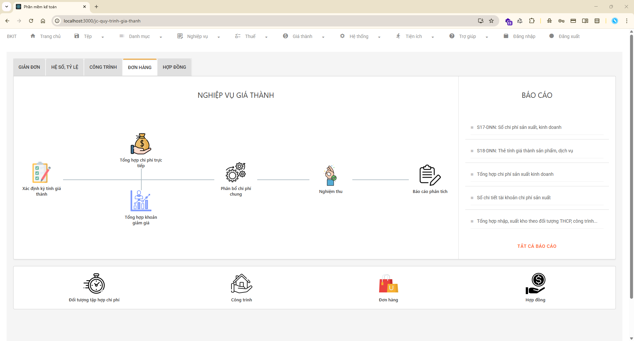Viewport: 634px width, 341px height.
Task: Open a new browser tab
Action: (96, 7)
